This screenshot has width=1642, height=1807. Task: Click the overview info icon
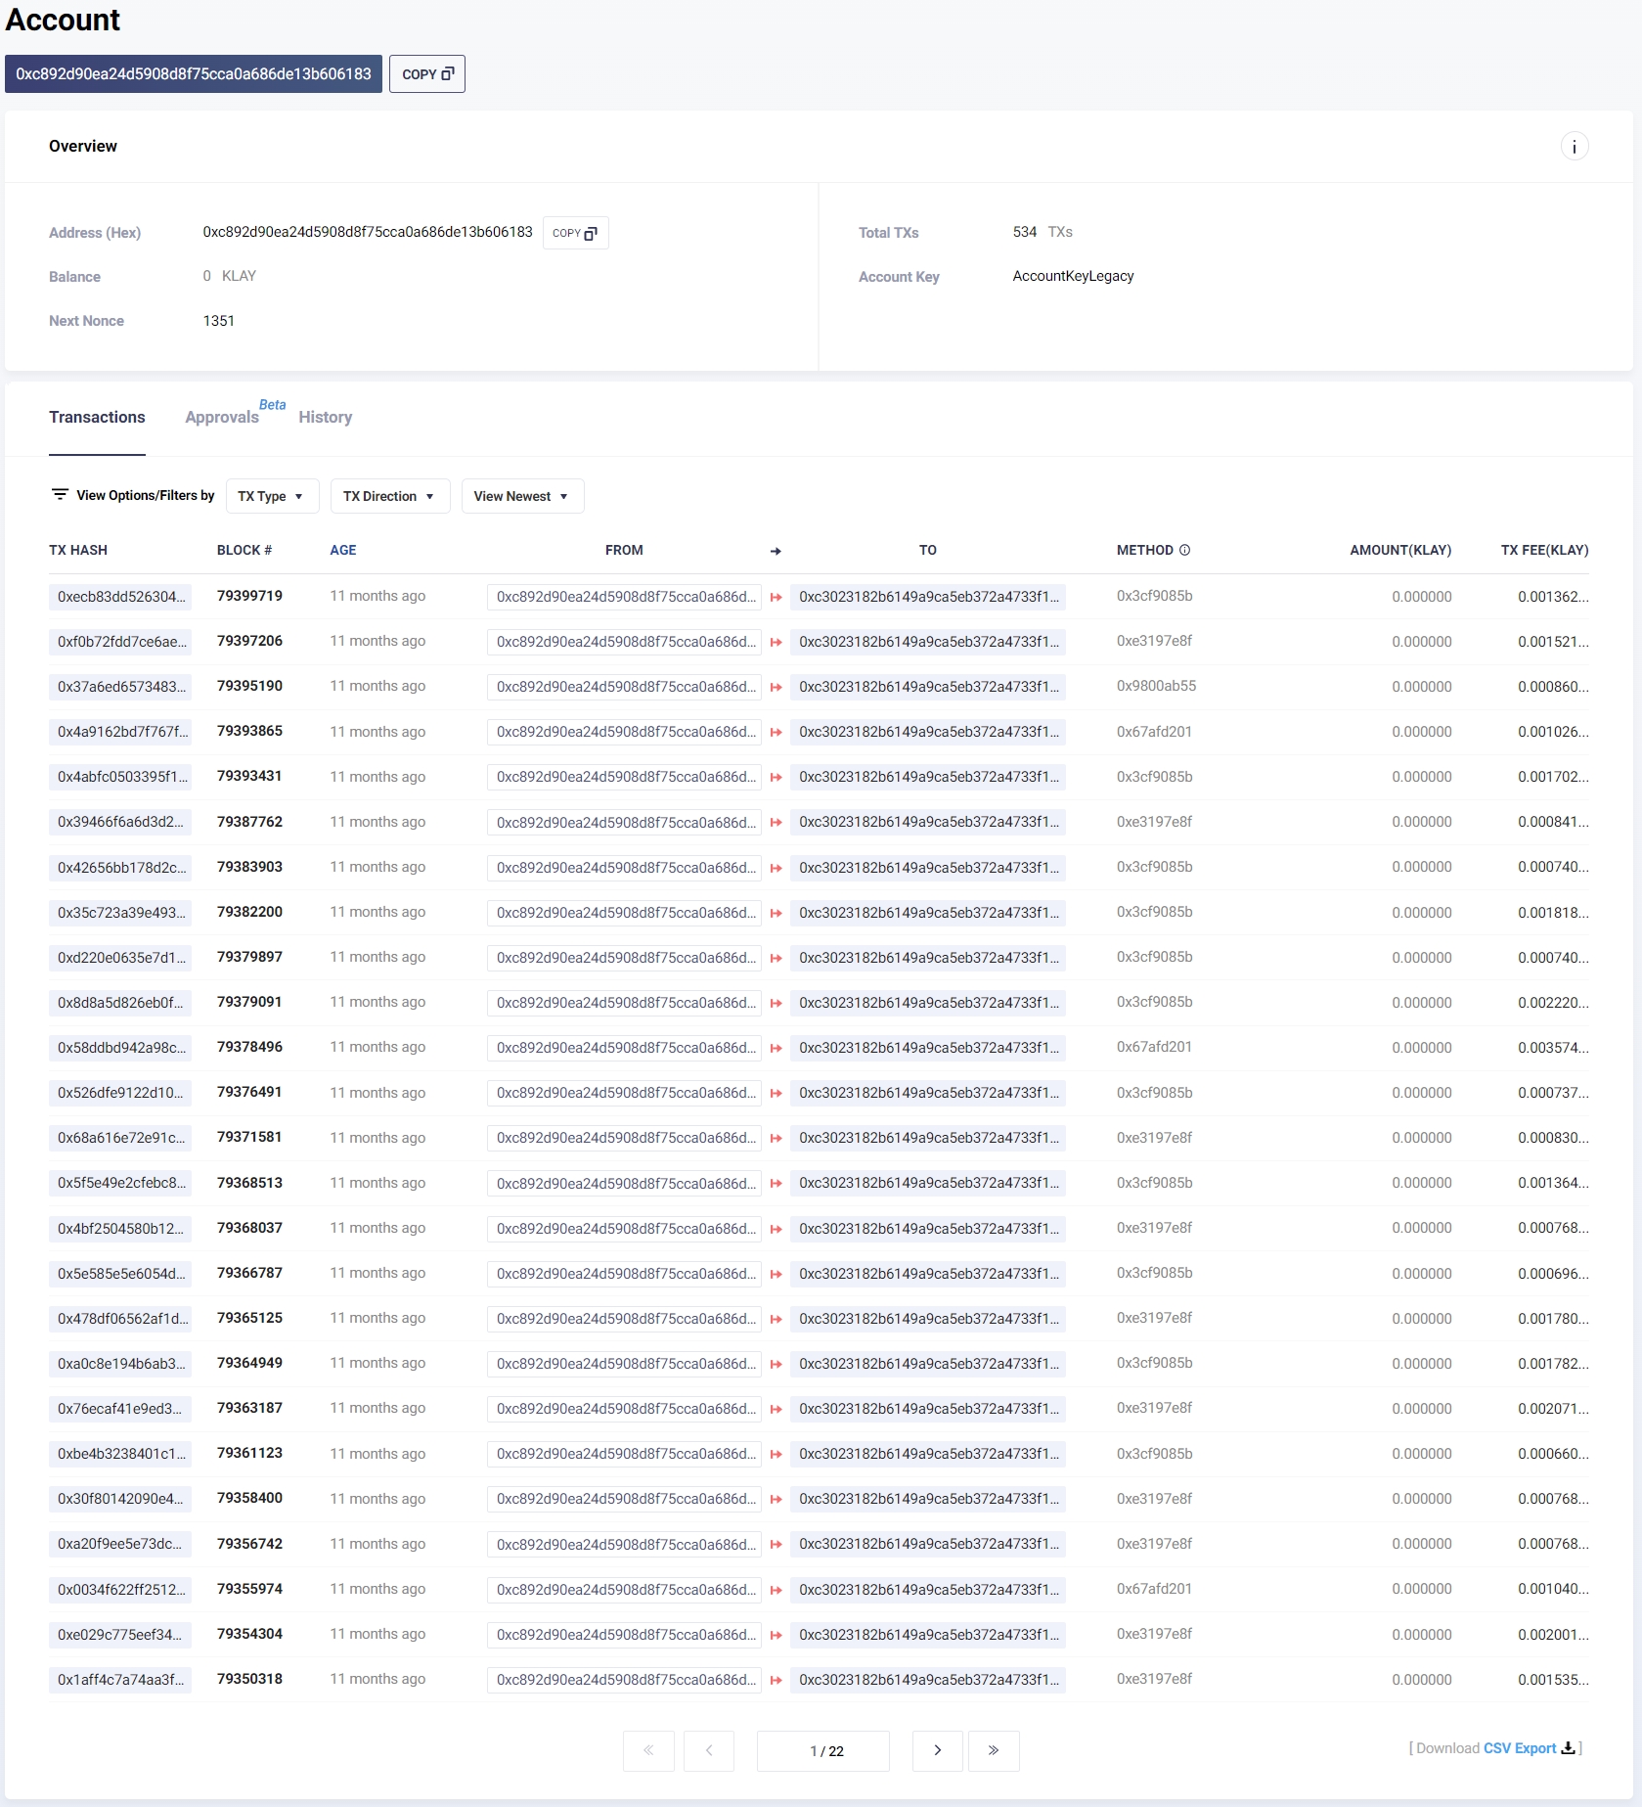1574,147
